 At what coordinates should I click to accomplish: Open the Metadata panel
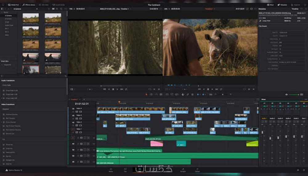pyautogui.click(x=282, y=5)
